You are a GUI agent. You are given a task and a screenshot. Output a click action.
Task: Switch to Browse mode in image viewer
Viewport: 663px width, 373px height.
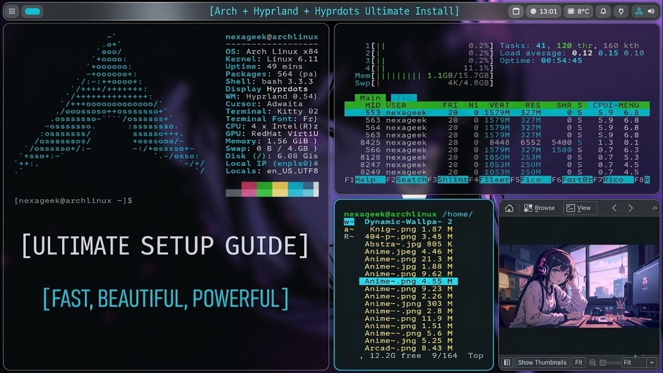pyautogui.click(x=539, y=208)
